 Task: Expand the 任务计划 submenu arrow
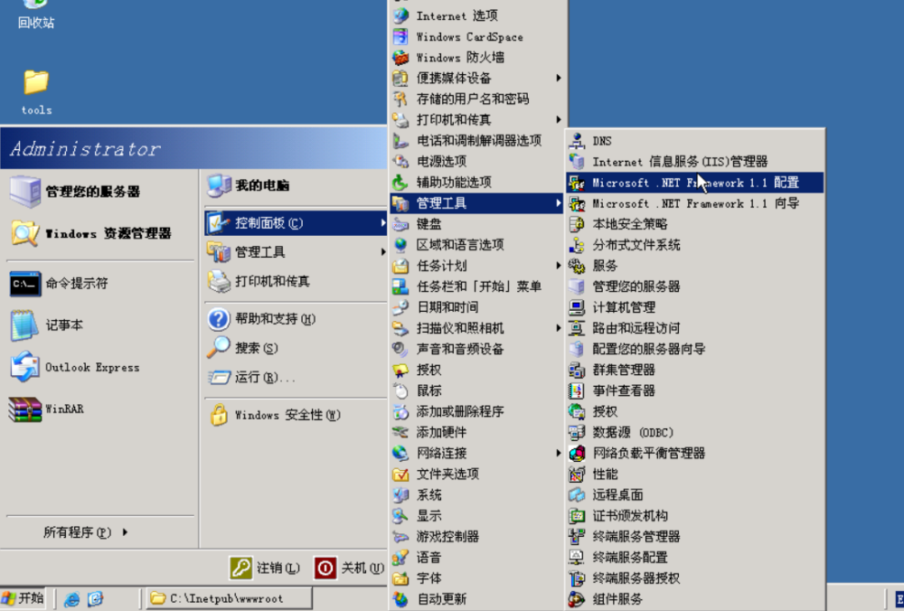tap(558, 265)
